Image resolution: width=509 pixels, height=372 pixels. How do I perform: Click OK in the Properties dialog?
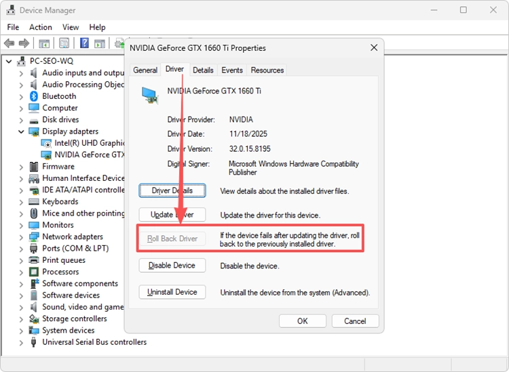click(303, 321)
